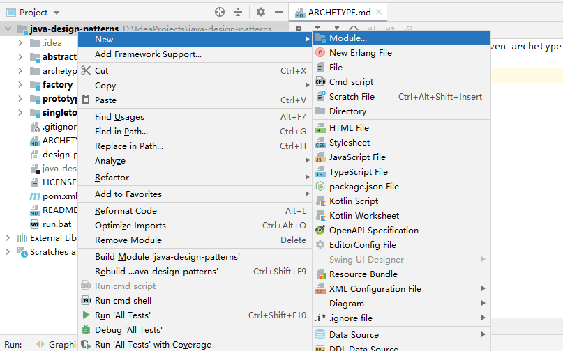Click the Directory folder icon in New submenu
This screenshot has height=351, width=563.
tap(320, 111)
